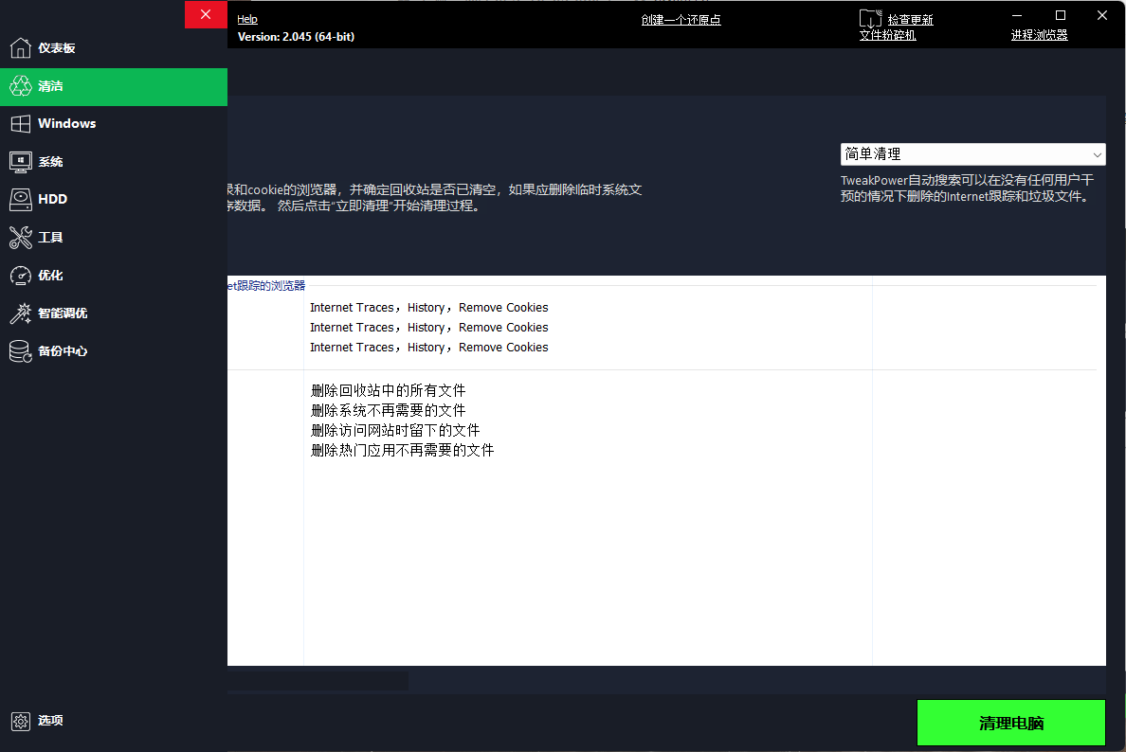Click the 删除系统不再需要的文件 entry
1126x752 pixels.
pyautogui.click(x=389, y=409)
